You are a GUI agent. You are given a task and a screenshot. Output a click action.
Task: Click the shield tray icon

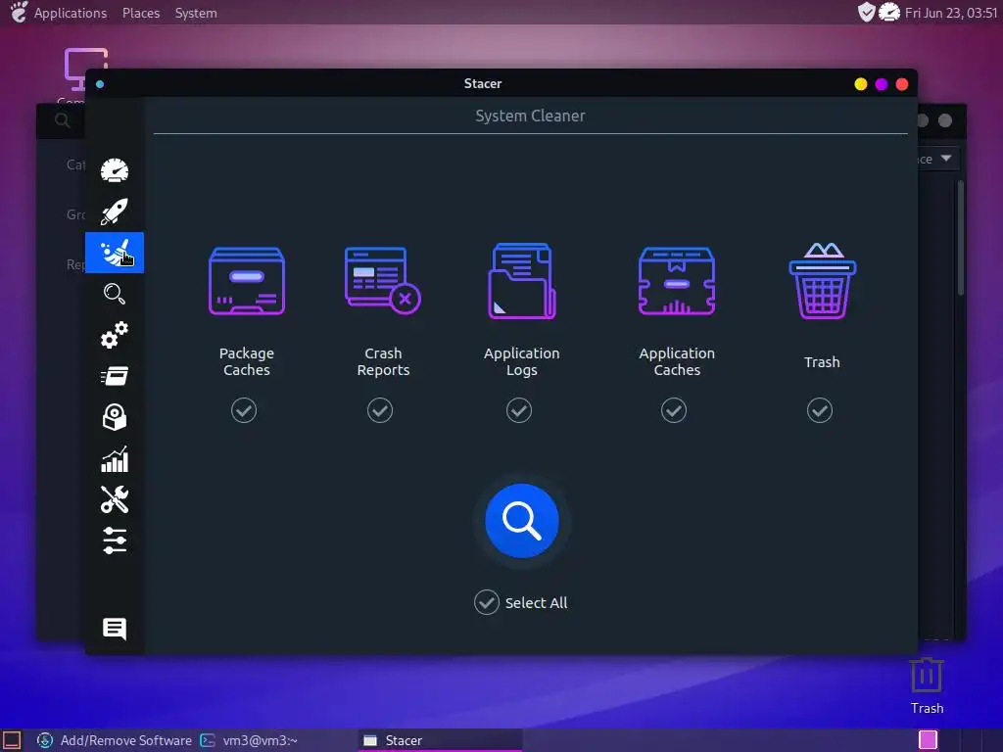pos(866,12)
